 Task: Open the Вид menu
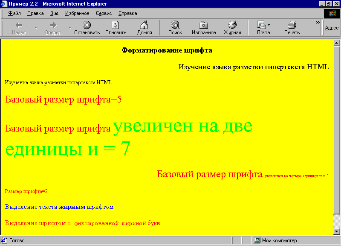pyautogui.click(x=54, y=14)
